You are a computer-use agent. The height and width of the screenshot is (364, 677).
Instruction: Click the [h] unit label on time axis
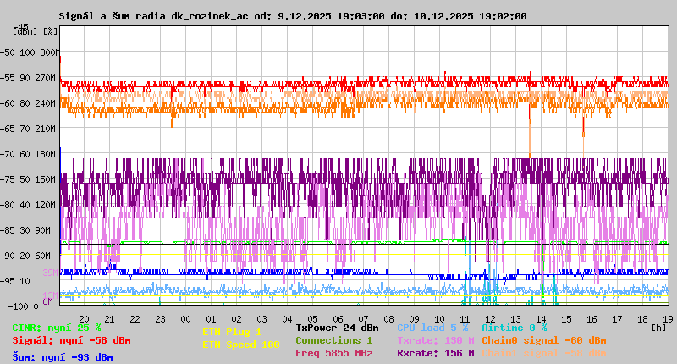coord(659,326)
